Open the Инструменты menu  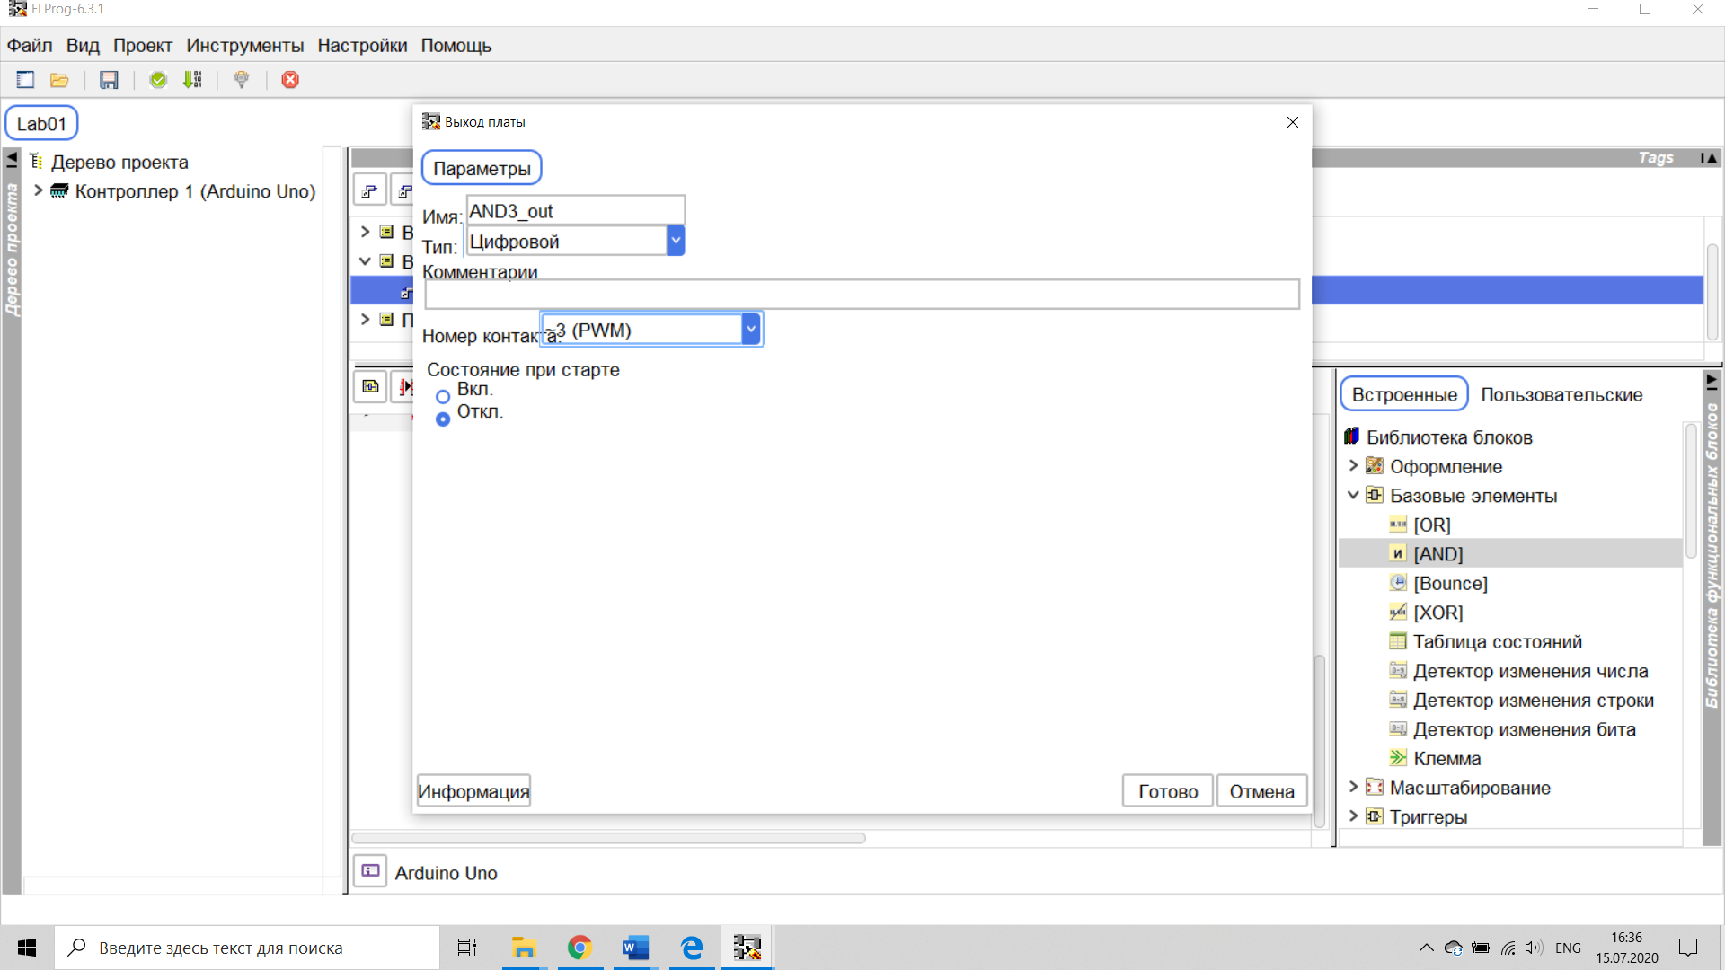point(244,46)
